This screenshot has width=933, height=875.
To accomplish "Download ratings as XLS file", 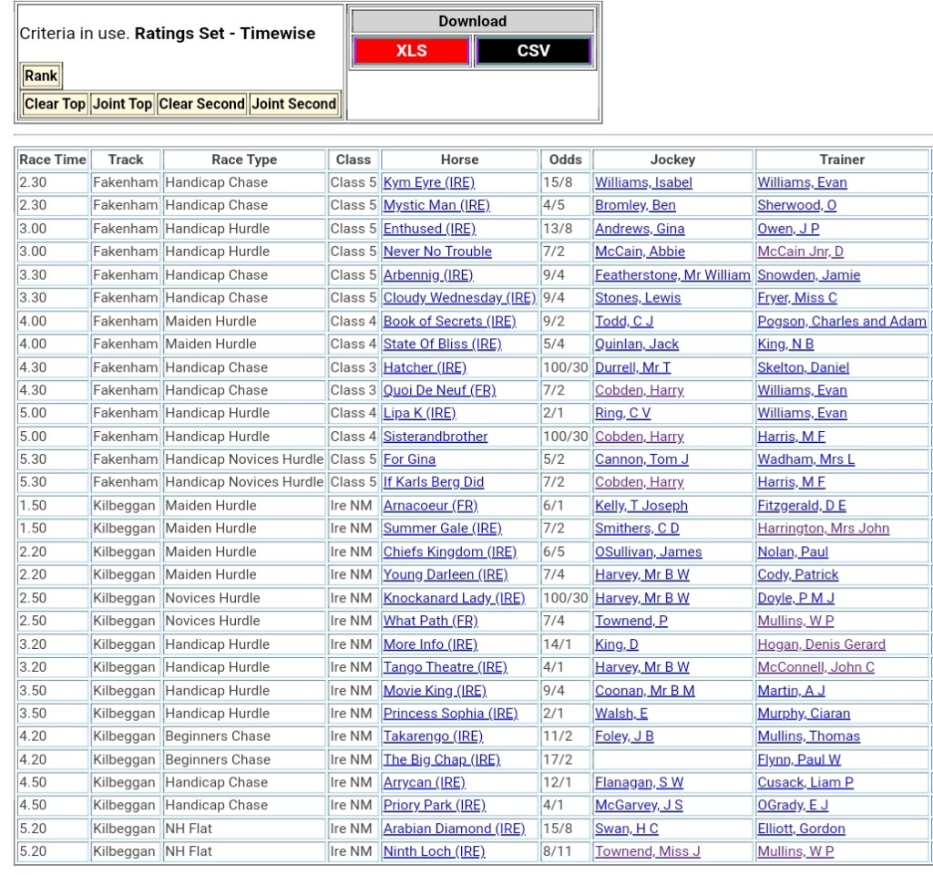I will coord(411,51).
